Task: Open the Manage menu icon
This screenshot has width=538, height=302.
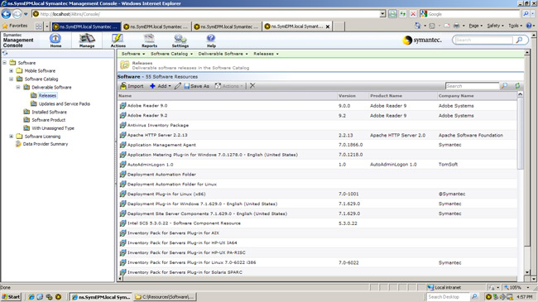Action: coord(87,38)
